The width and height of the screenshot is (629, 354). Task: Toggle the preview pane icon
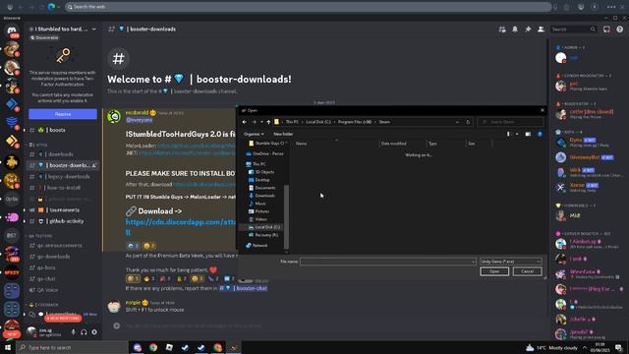point(528,134)
